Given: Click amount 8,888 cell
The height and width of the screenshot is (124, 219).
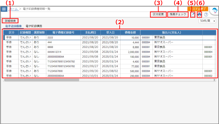Looking at the screenshot, I should (x=130, y=47).
